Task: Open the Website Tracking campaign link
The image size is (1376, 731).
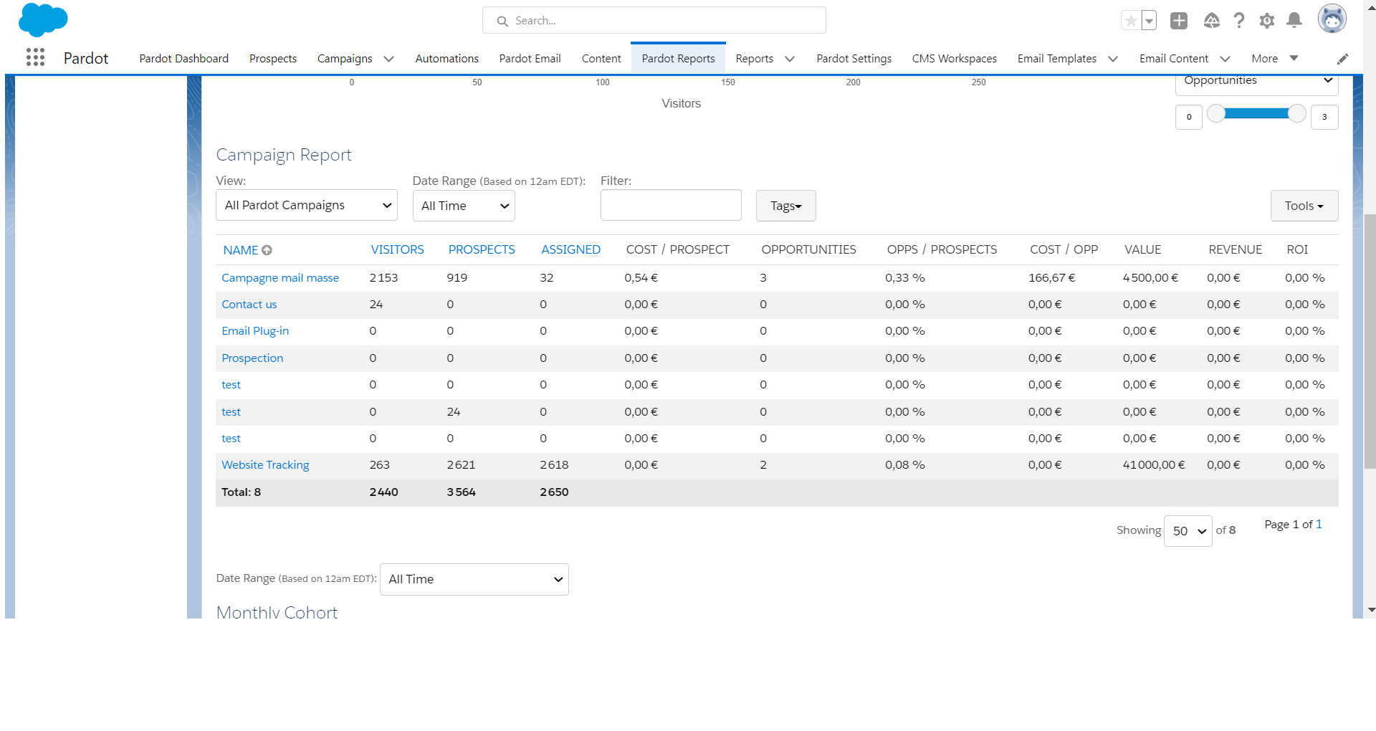Action: (x=265, y=465)
